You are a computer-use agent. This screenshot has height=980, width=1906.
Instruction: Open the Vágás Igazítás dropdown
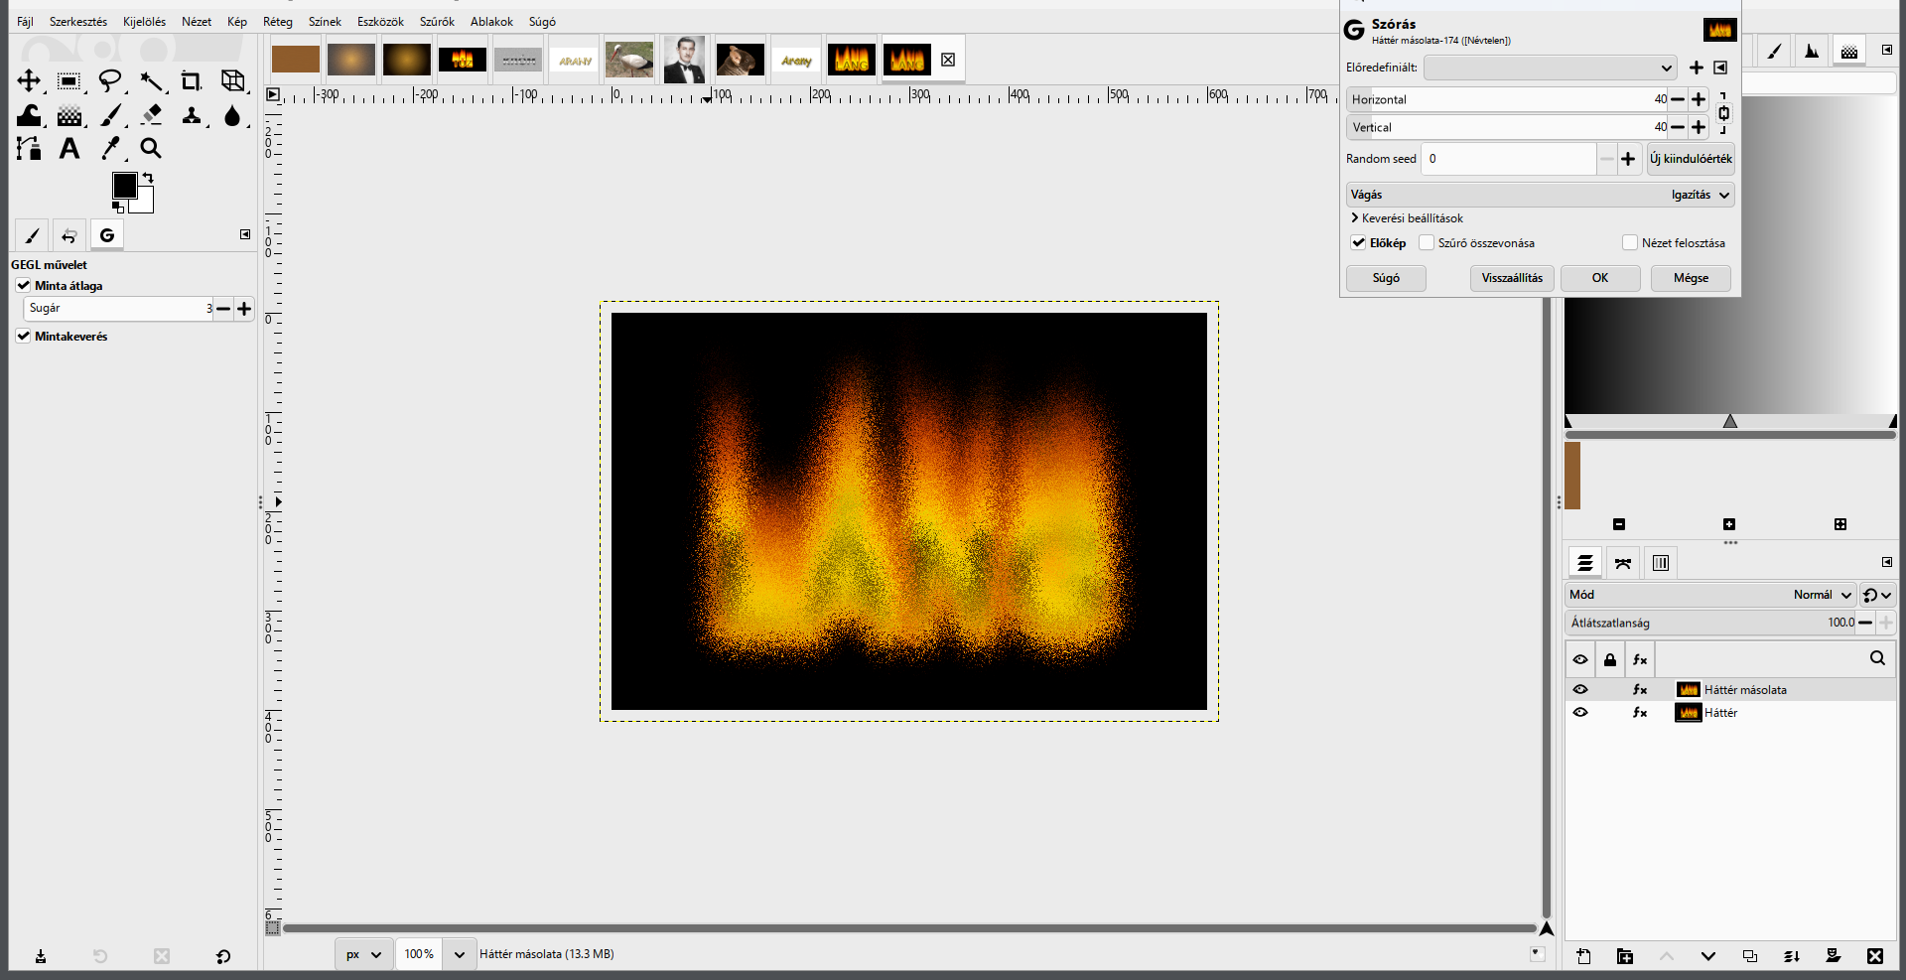[x=1541, y=195]
